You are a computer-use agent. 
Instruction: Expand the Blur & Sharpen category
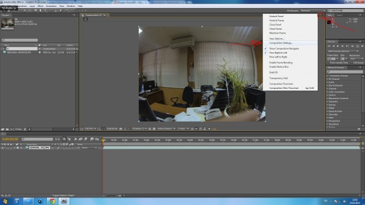327,85
